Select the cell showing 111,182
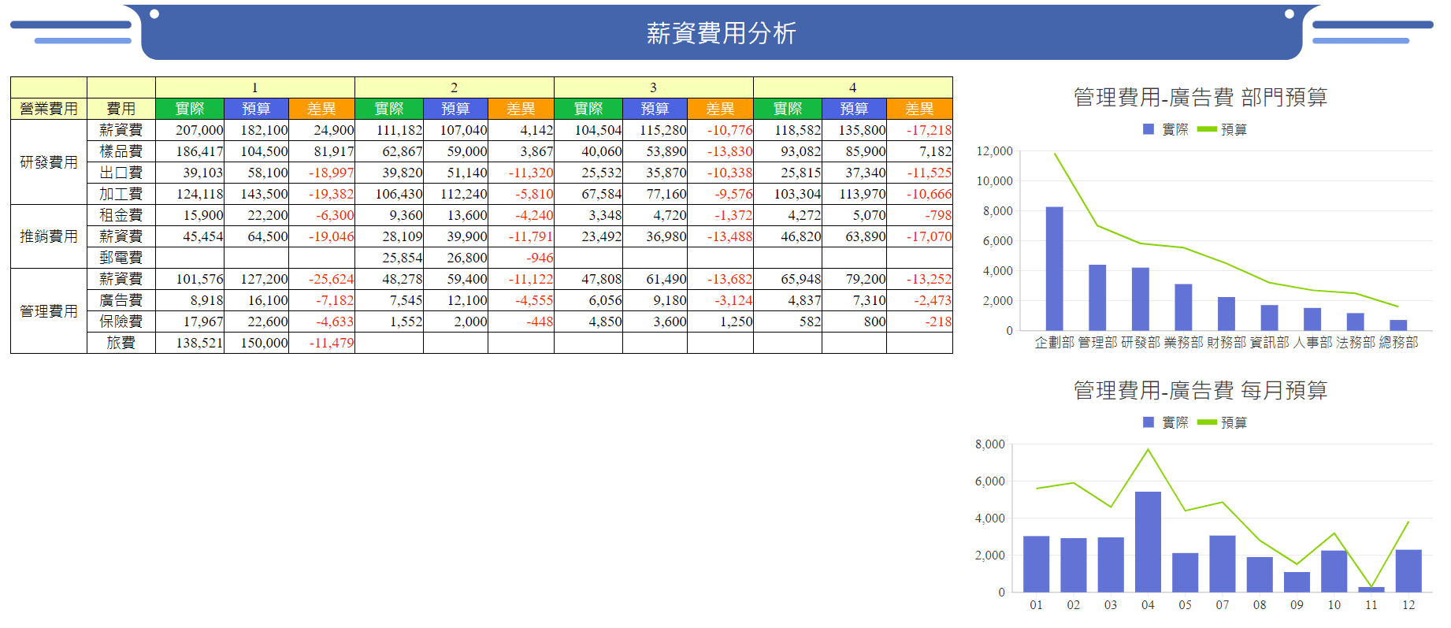The image size is (1451, 628). [389, 130]
